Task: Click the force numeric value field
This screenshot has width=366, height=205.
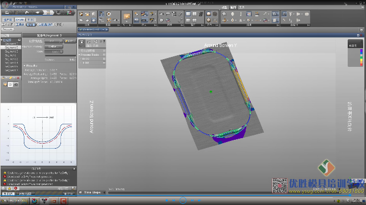Action: (54, 51)
